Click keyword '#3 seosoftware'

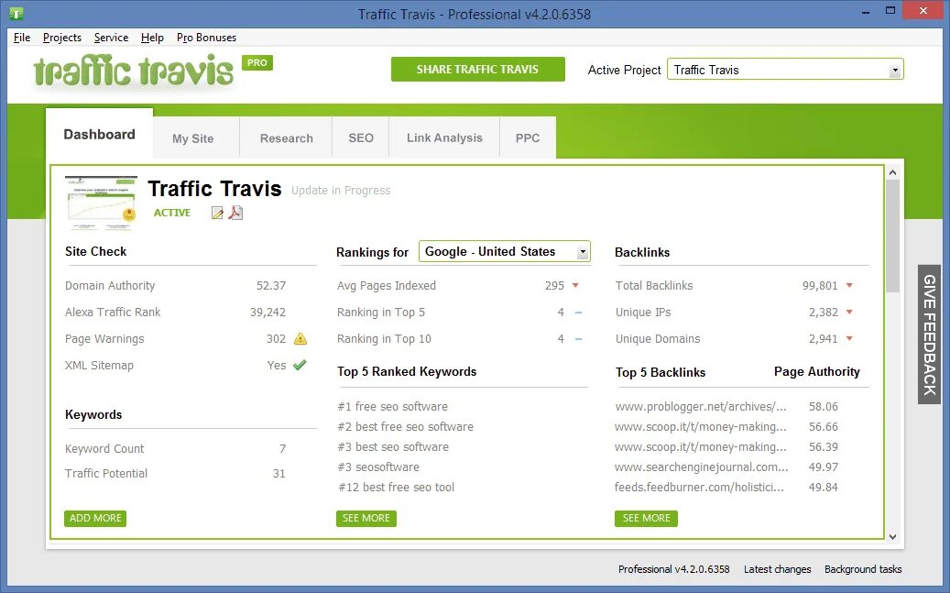(378, 467)
